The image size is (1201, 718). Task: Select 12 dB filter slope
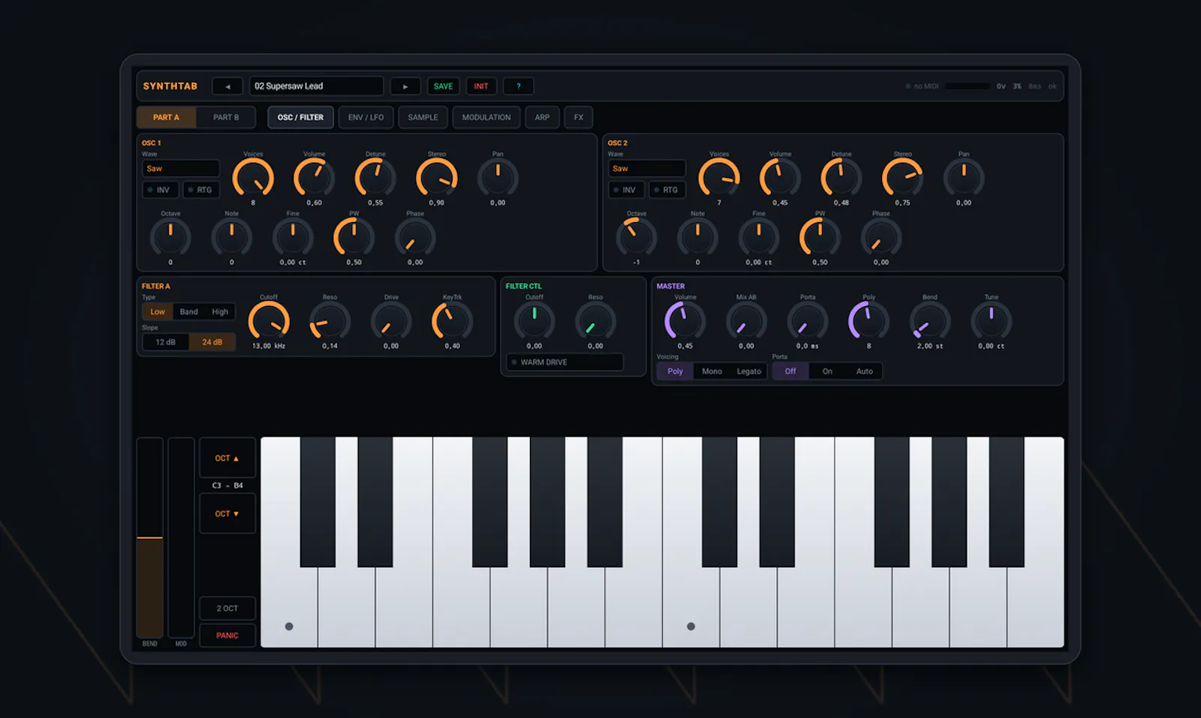tap(166, 342)
